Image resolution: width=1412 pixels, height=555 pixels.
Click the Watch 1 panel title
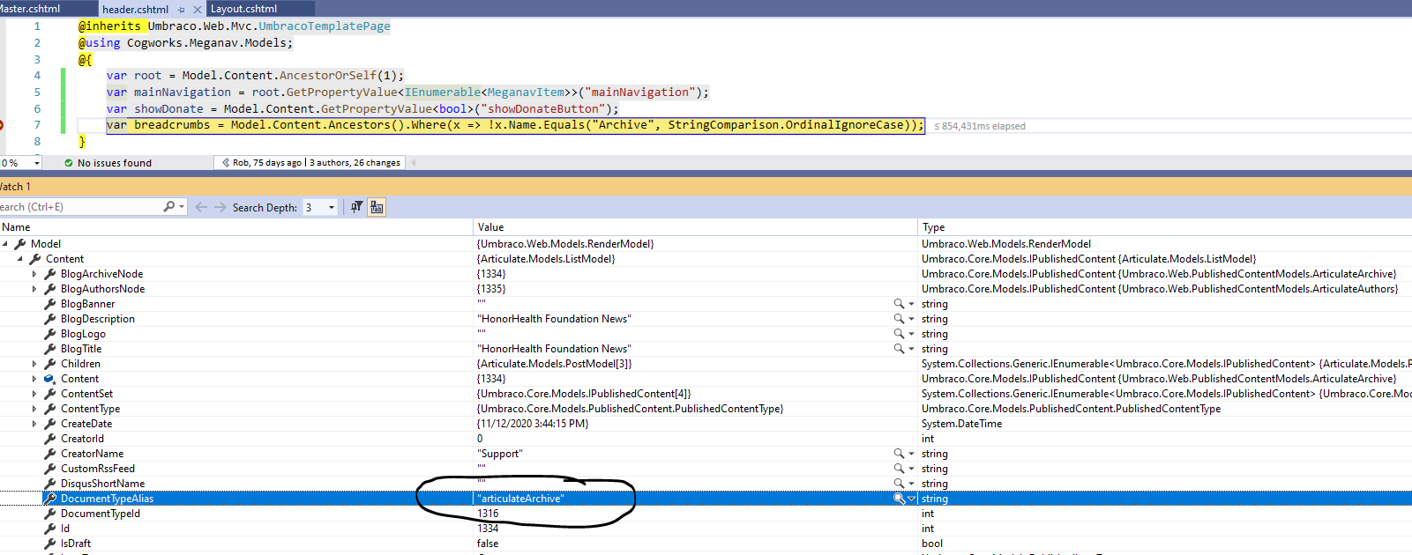15,187
